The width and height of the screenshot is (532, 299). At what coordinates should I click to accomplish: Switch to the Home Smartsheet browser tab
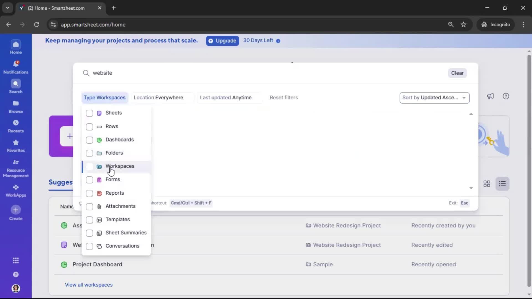tap(55, 8)
